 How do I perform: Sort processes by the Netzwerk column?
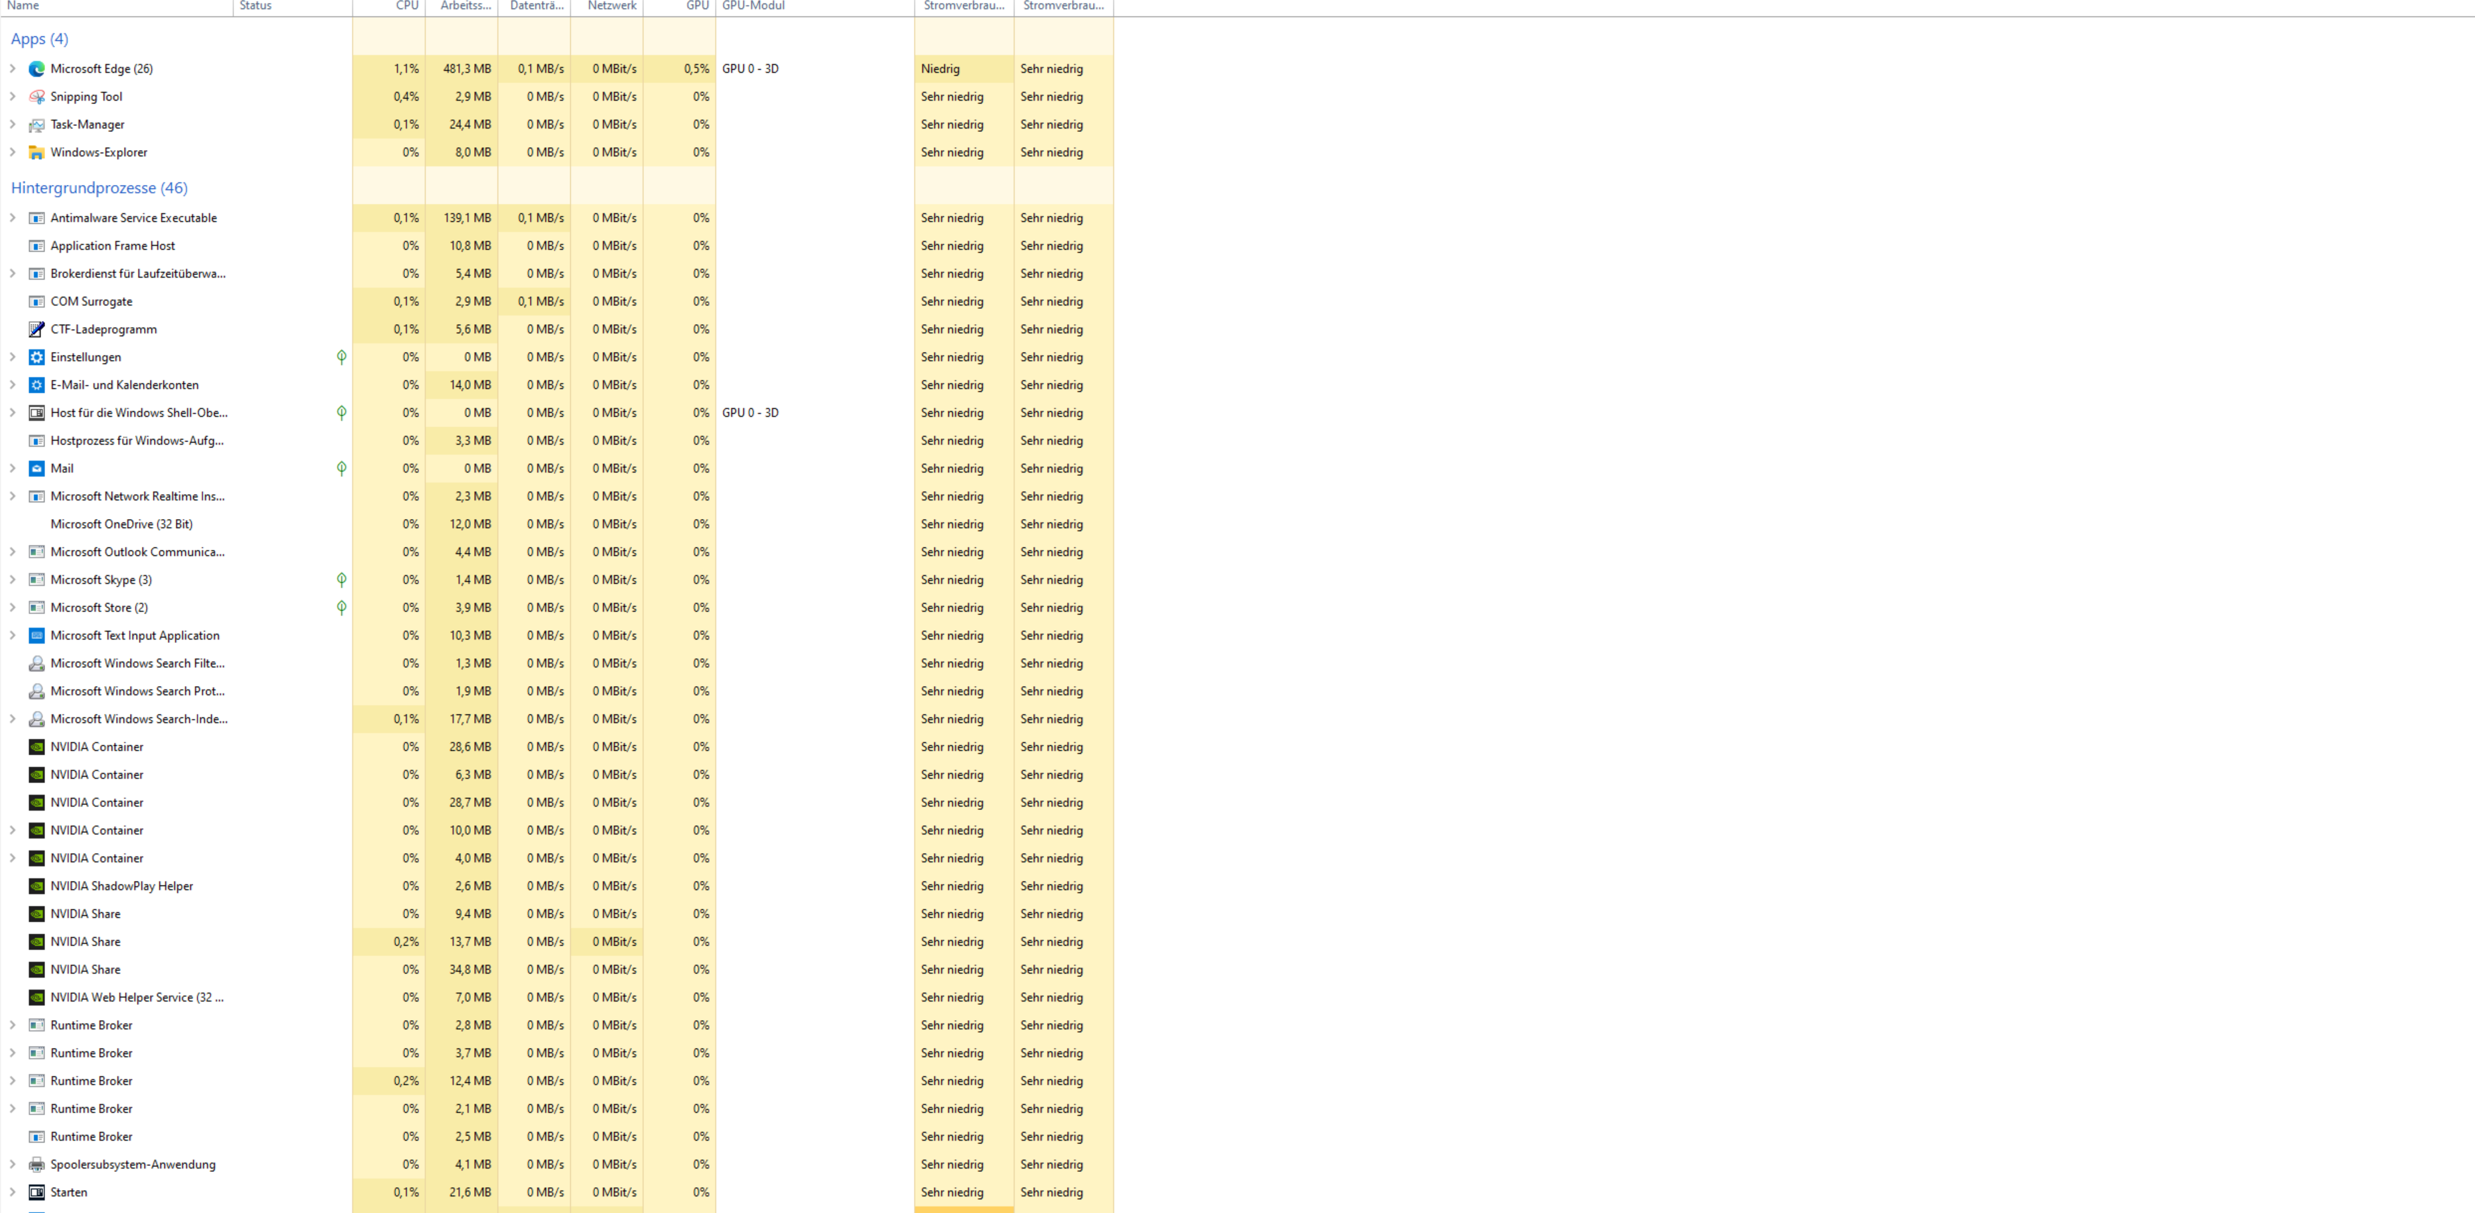click(x=612, y=6)
